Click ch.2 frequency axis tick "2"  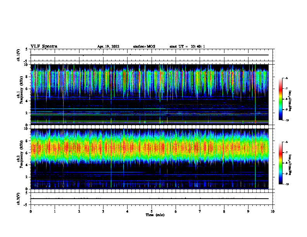(x=27, y=177)
